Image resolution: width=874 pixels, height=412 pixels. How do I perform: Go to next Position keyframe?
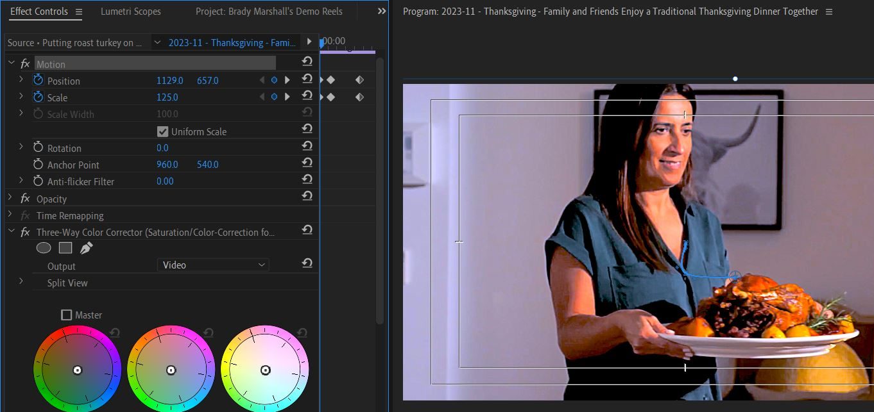[x=287, y=80]
